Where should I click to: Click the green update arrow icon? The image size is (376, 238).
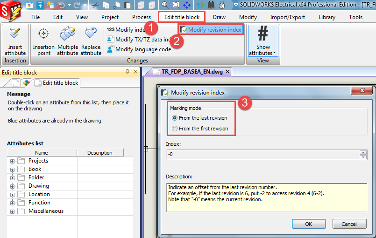click(x=200, y=5)
